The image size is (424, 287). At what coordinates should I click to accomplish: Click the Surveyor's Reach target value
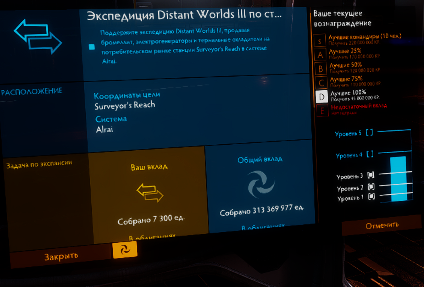click(x=125, y=105)
